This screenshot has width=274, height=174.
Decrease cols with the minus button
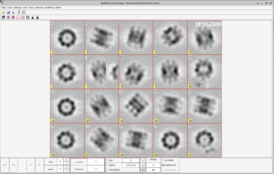pyautogui.click(x=66, y=163)
